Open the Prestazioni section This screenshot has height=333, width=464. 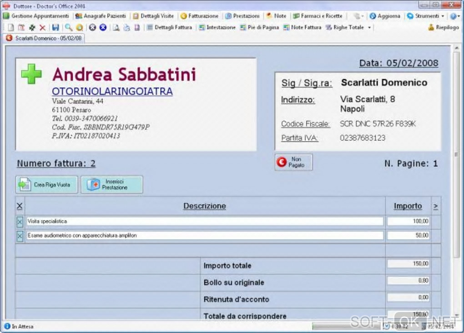[x=242, y=16]
